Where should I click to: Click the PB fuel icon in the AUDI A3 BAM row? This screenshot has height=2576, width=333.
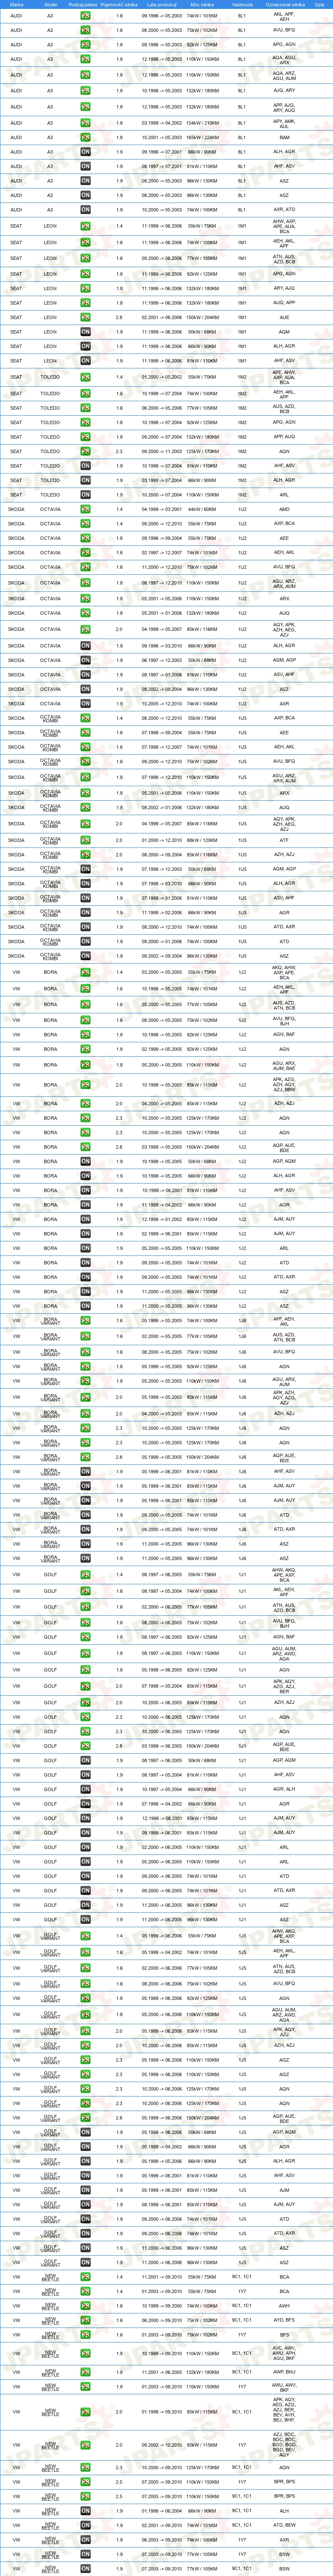tap(85, 137)
